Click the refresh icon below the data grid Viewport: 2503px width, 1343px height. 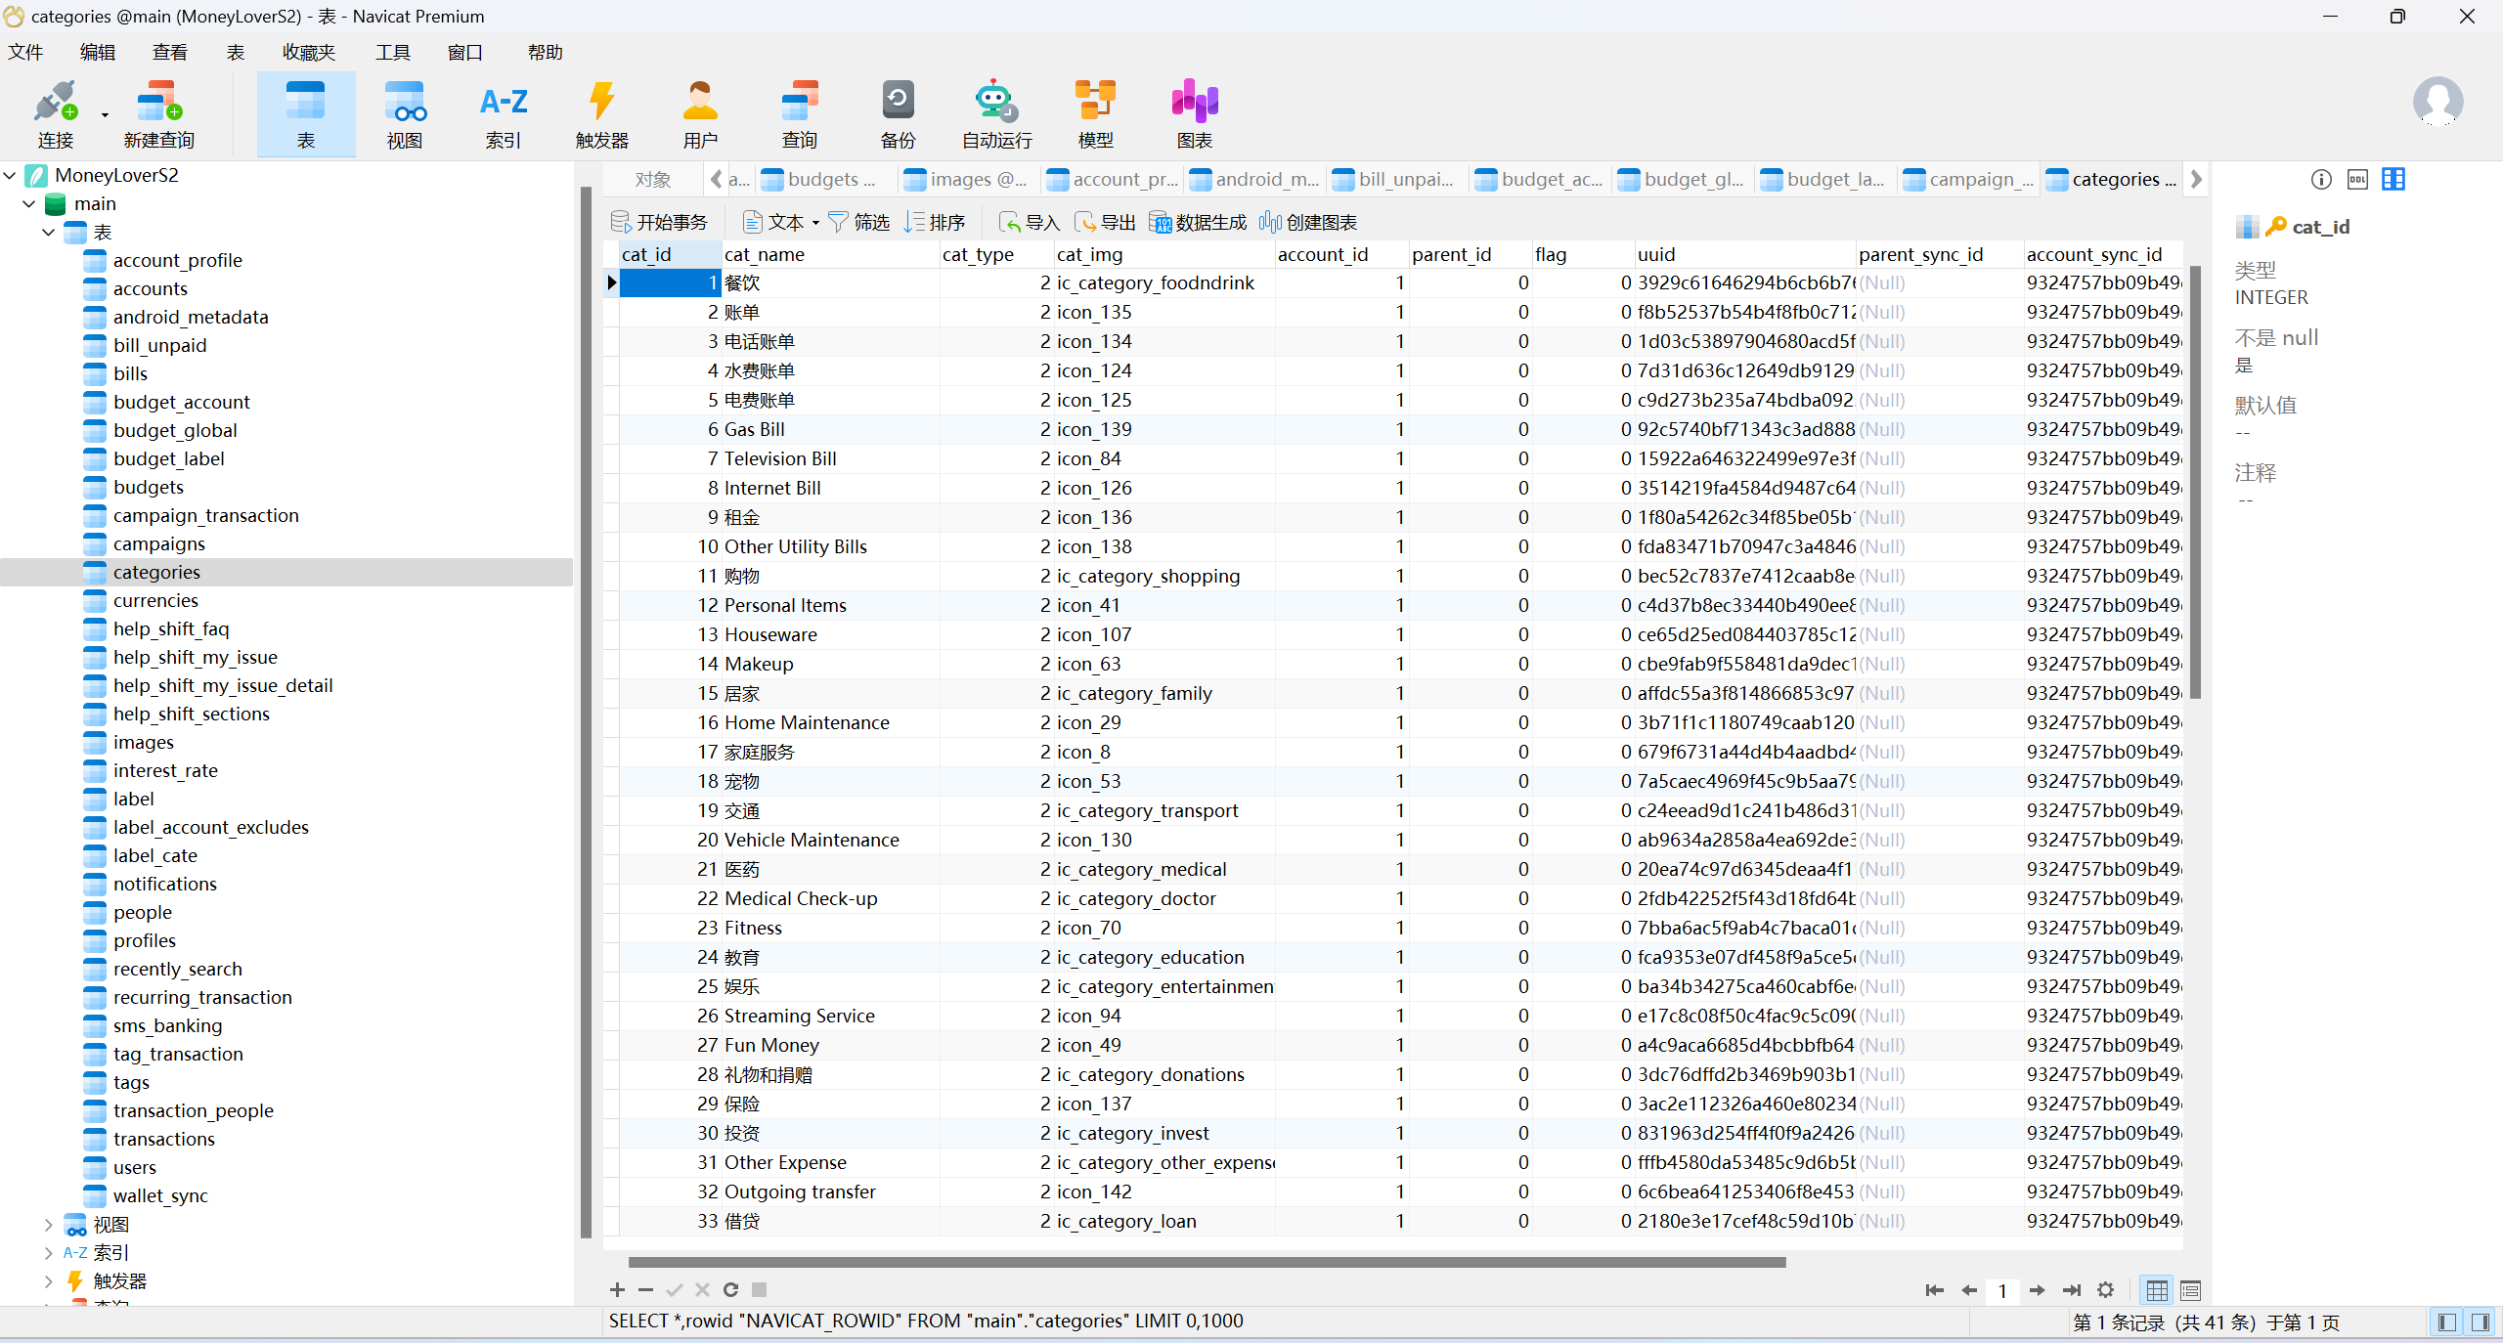(730, 1290)
